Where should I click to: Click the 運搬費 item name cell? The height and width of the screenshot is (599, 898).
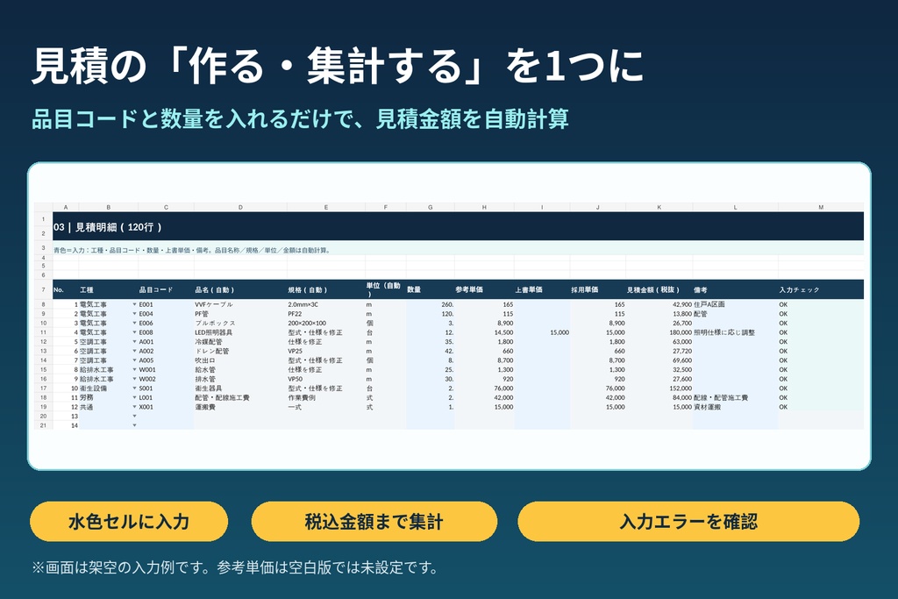[x=240, y=407]
